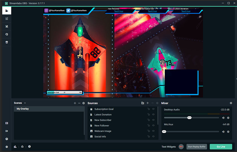Lock the Webcam Image source

pyautogui.click(x=149, y=131)
